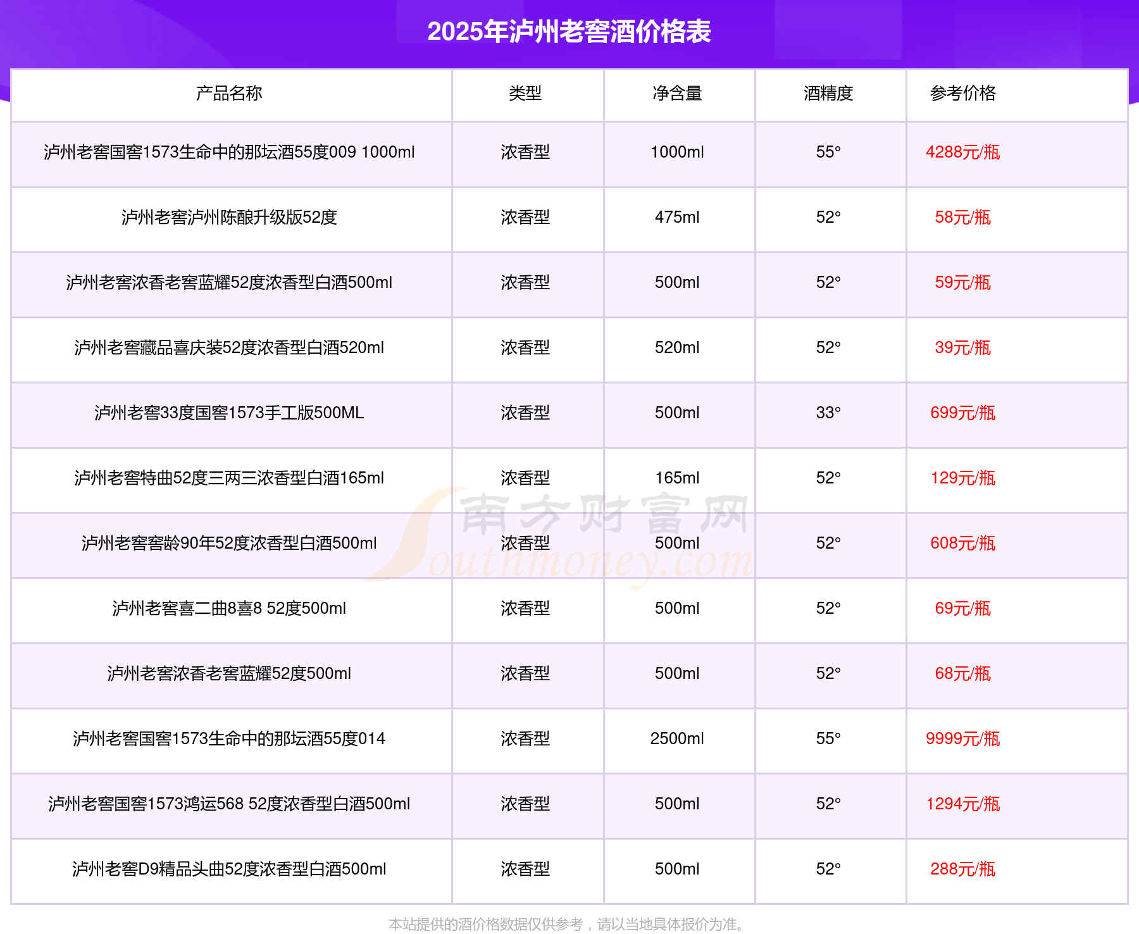Select the 165ml net content cell
Image resolution: width=1139 pixels, height=934 pixels.
click(677, 478)
